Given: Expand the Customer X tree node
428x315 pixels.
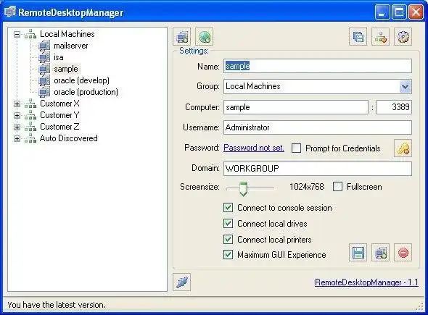Looking at the screenshot, I should click(x=17, y=104).
